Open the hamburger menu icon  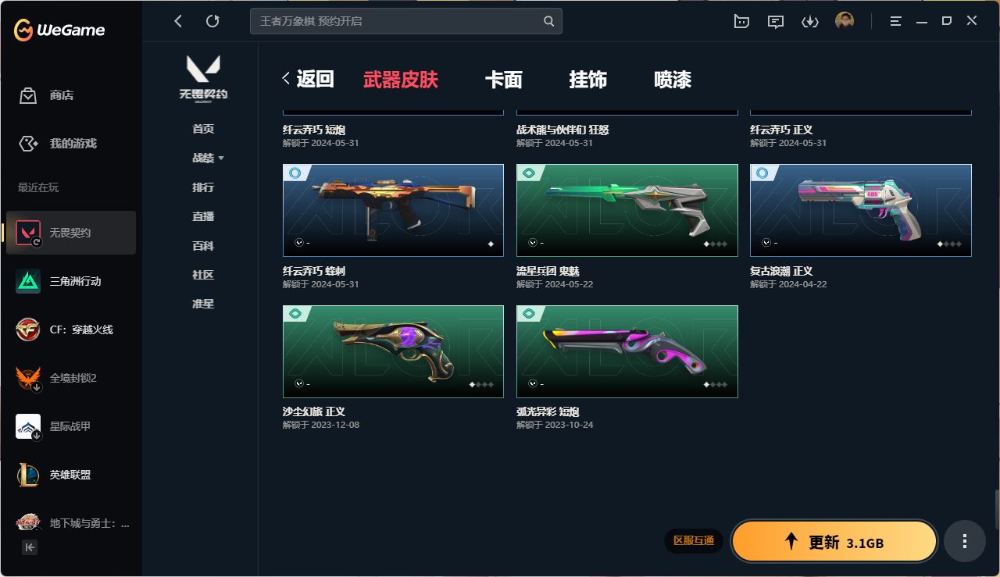[x=896, y=21]
